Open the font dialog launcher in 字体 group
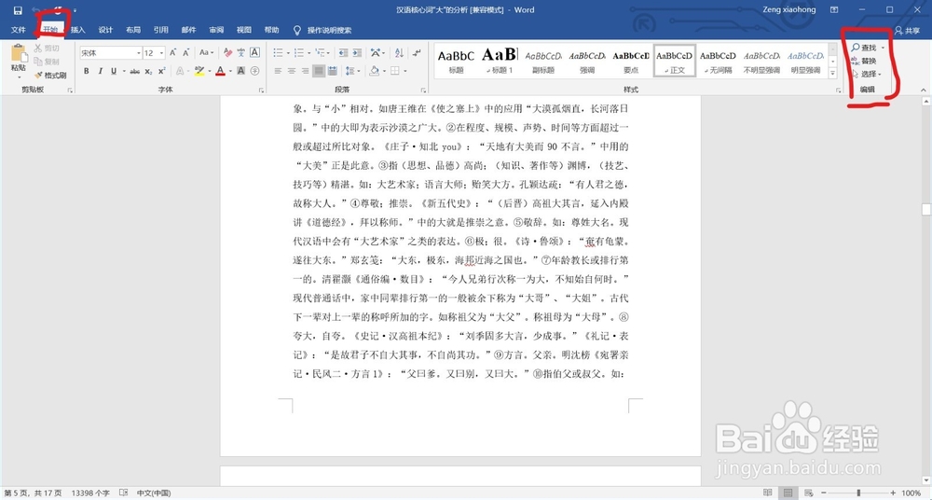This screenshot has width=932, height=500. tap(261, 90)
